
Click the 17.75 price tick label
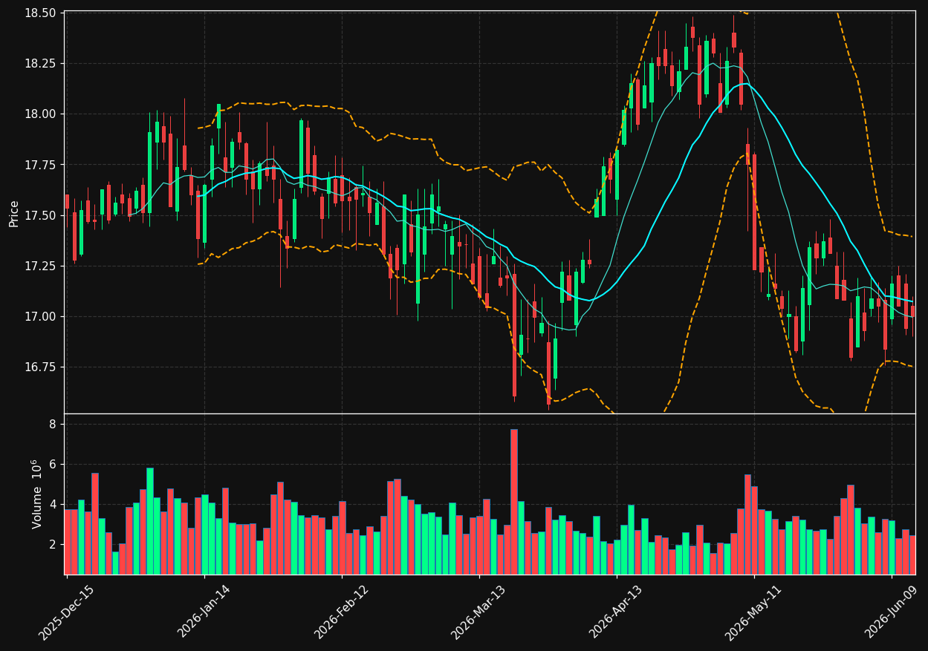[40, 165]
